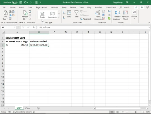Image resolution: width=151 pixels, height=114 pixels.
Task: Open the Sort dialog icon
Action: (x=69, y=14)
